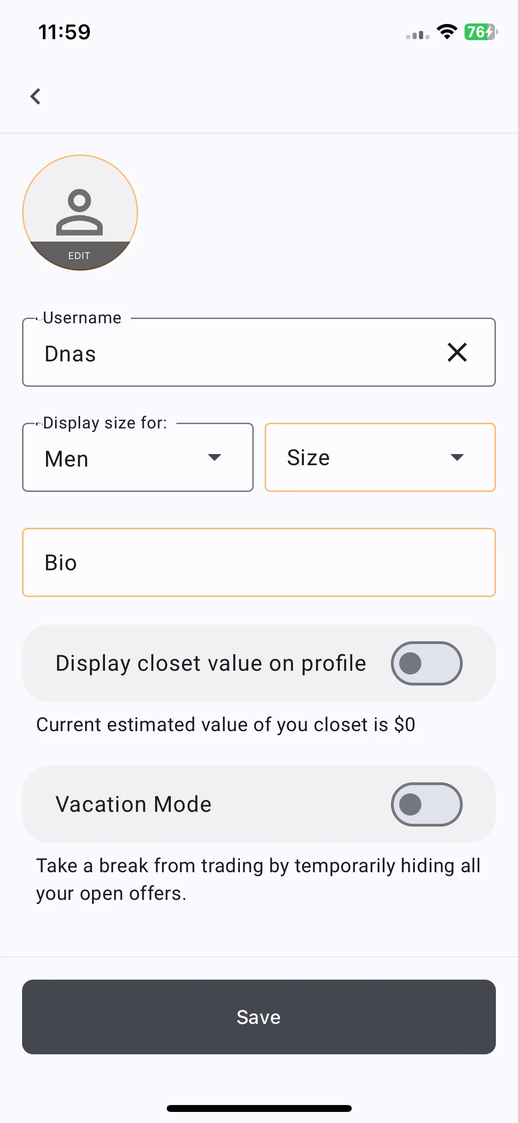Tap the Display closet value row label

click(211, 664)
